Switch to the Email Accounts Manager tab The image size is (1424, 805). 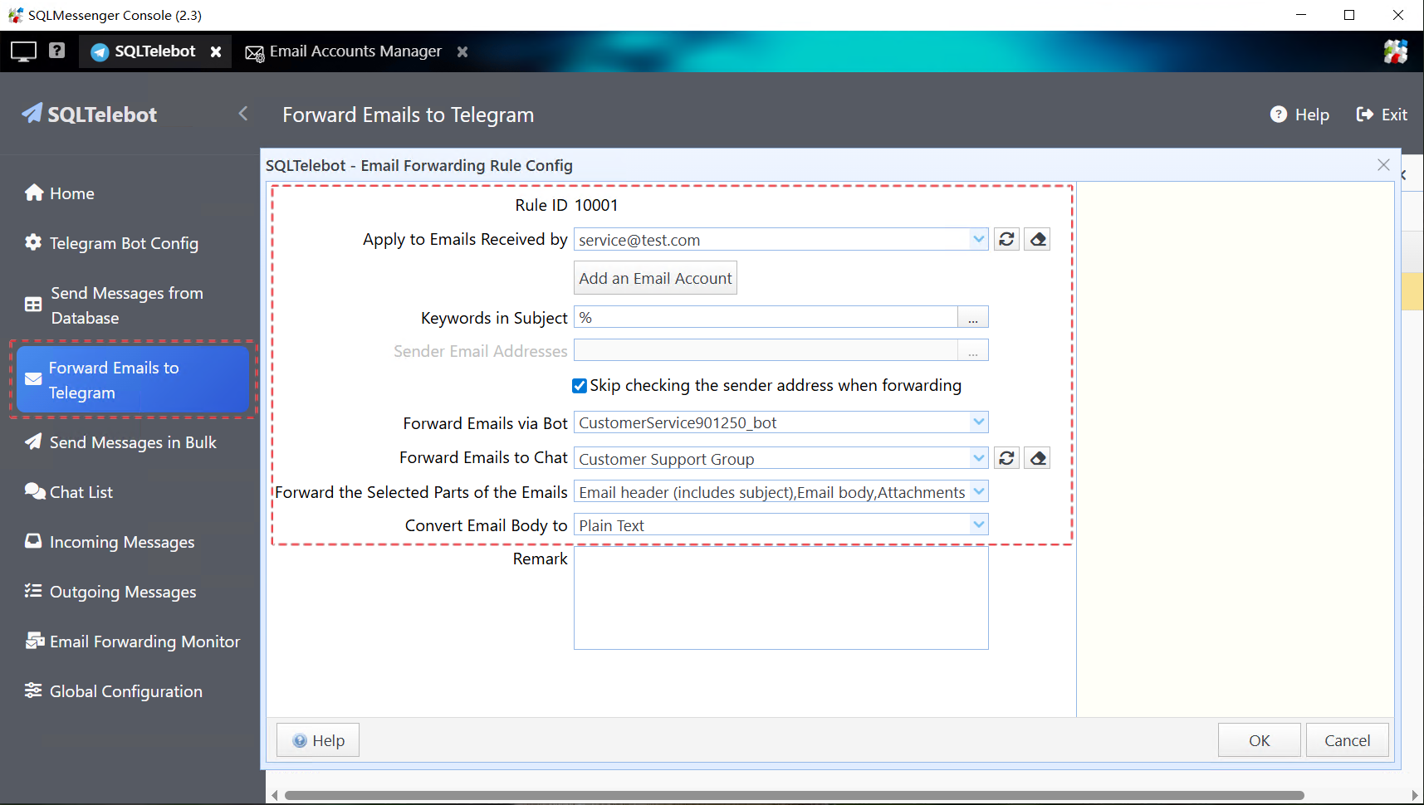pyautogui.click(x=355, y=51)
